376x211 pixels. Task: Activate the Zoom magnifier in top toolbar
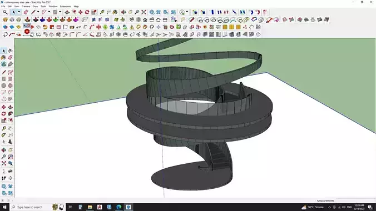coord(137,12)
